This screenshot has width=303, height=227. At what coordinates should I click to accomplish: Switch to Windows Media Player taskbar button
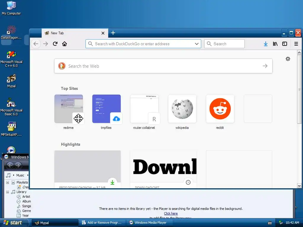click(150, 223)
